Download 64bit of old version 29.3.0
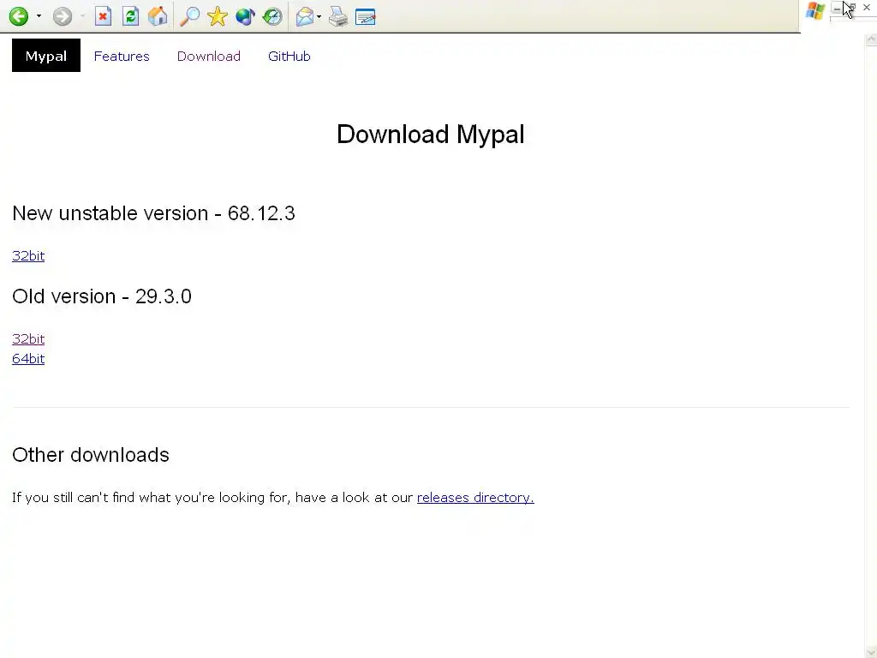Viewport: 877px width, 658px height. coord(28,359)
